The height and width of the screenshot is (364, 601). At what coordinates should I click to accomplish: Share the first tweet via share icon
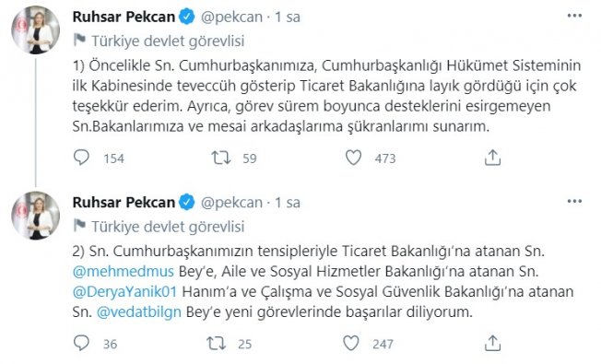pos(492,158)
